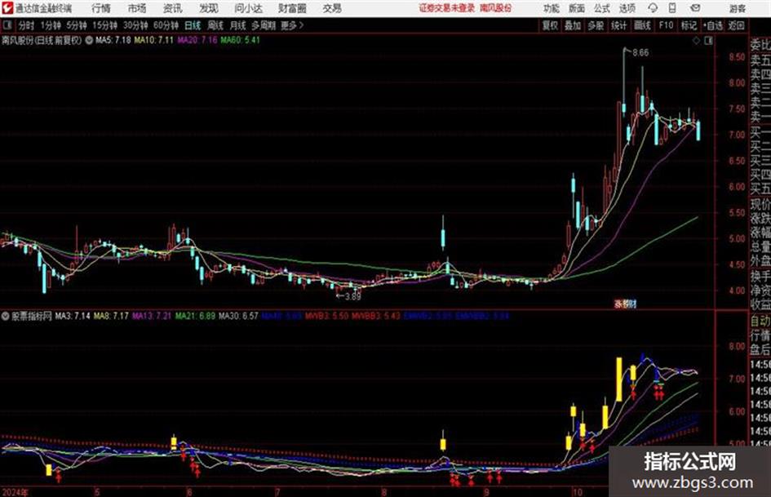Image resolution: width=771 pixels, height=497 pixels.
Task: Click the 3.89 low price label
Action: tap(352, 296)
